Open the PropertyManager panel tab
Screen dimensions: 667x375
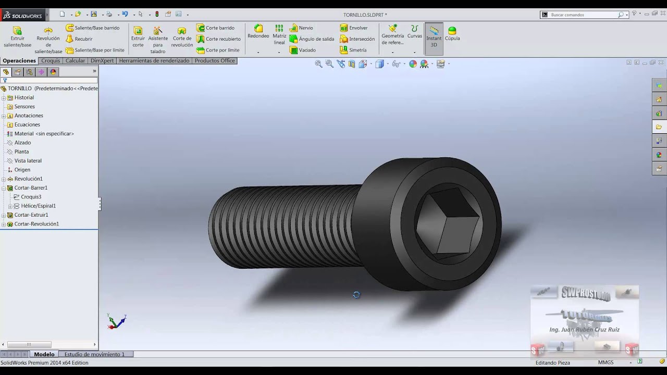[18, 72]
